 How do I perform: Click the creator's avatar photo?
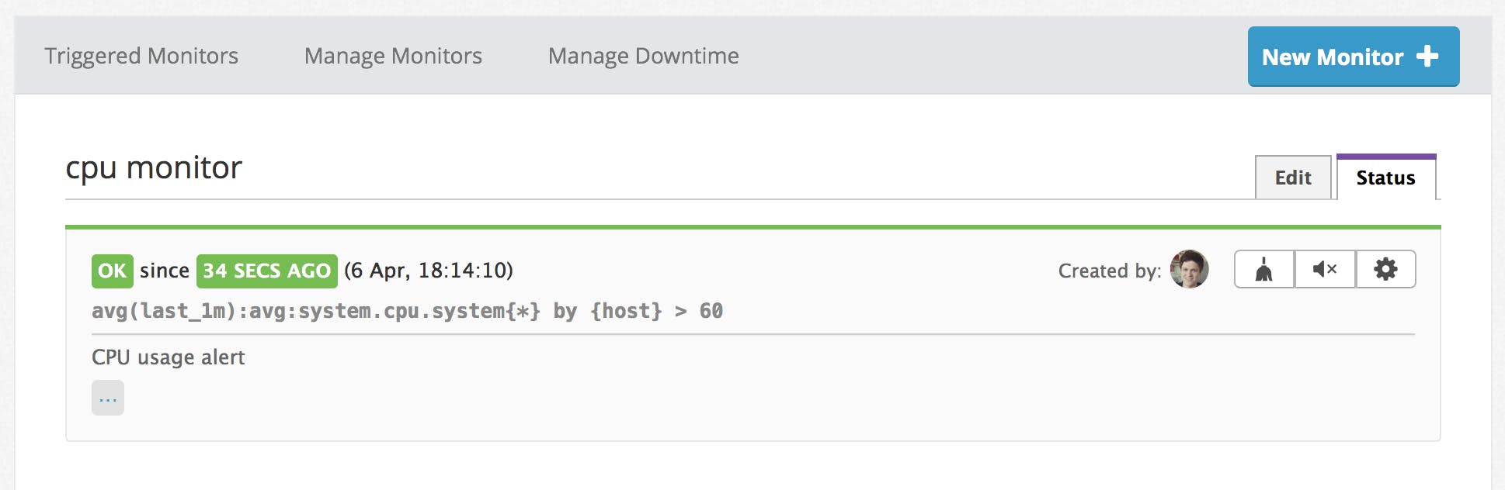tap(1190, 269)
